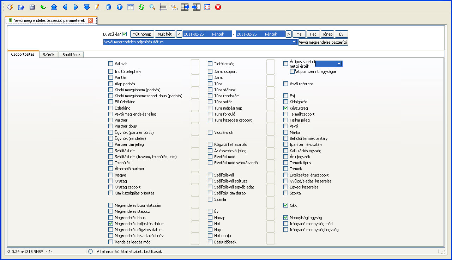Click the next date > button
This screenshot has height=260, width=452.
[289, 34]
